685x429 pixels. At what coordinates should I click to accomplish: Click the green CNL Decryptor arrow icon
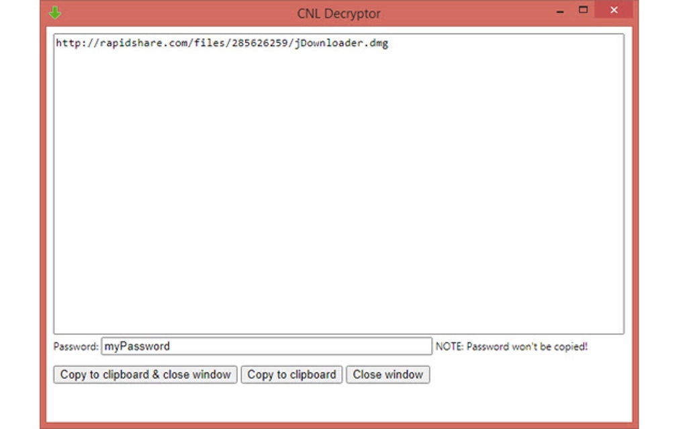55,12
